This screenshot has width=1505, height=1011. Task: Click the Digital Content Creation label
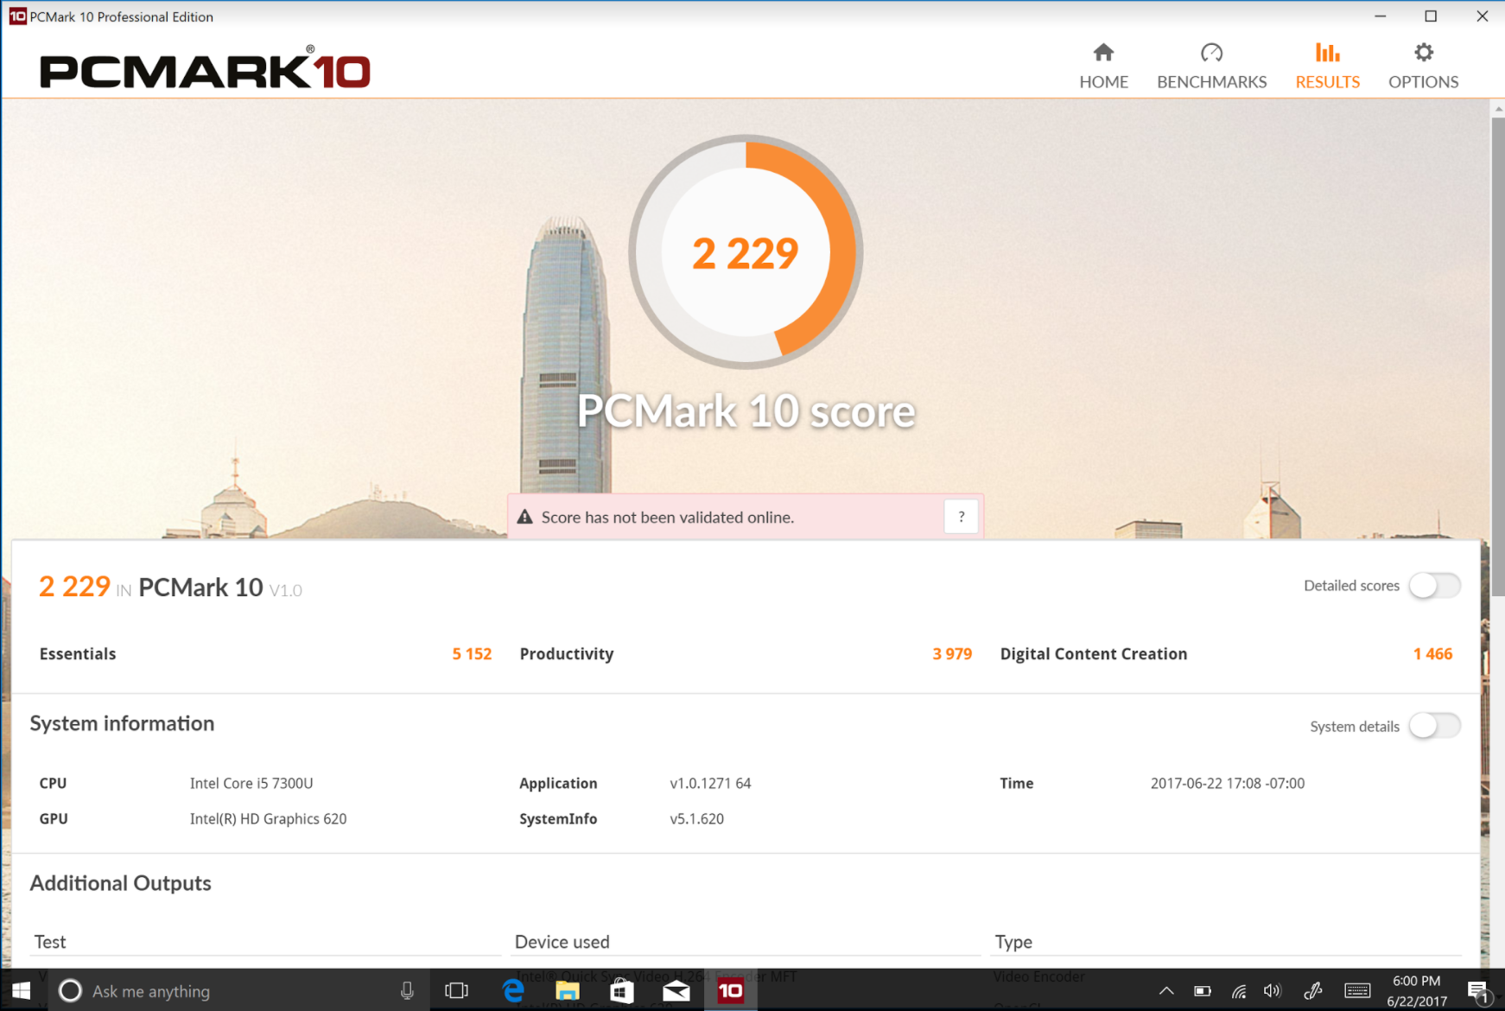coord(1094,654)
